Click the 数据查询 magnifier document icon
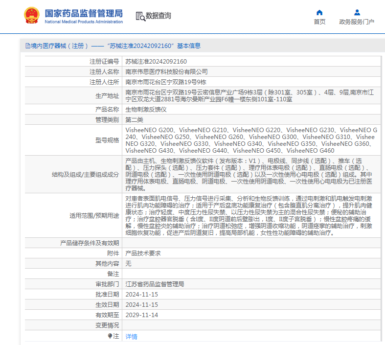This screenshot has height=345, width=385. [140, 16]
